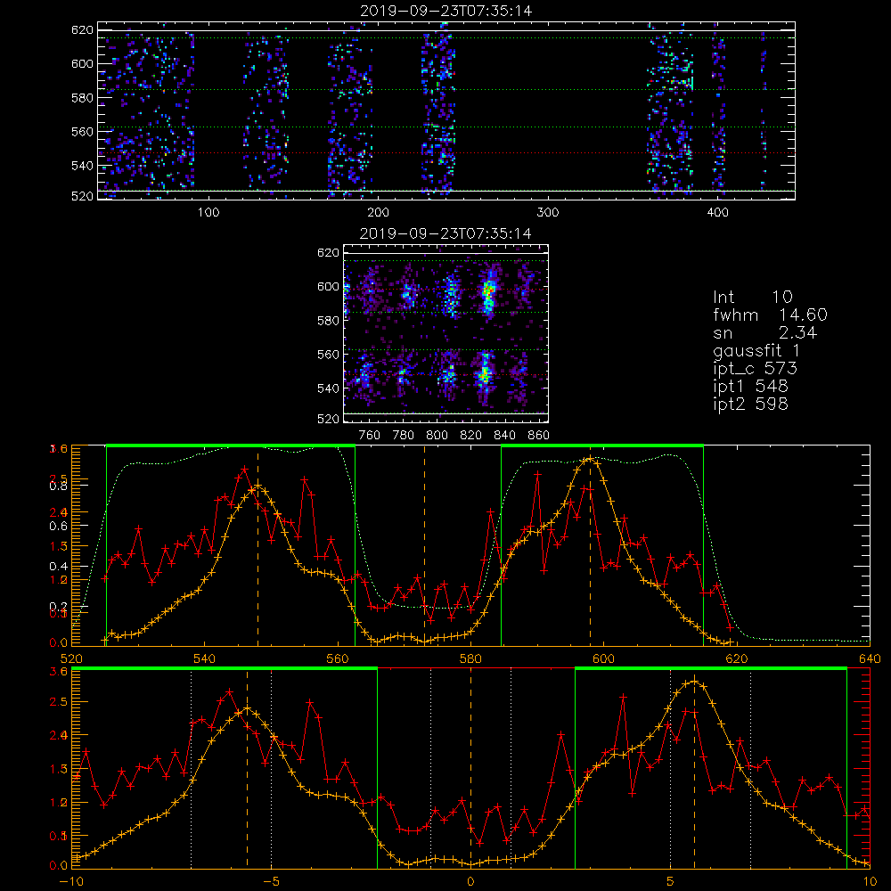
Task: Click x-axis tick label 400 on top plot
Action: pos(717,213)
